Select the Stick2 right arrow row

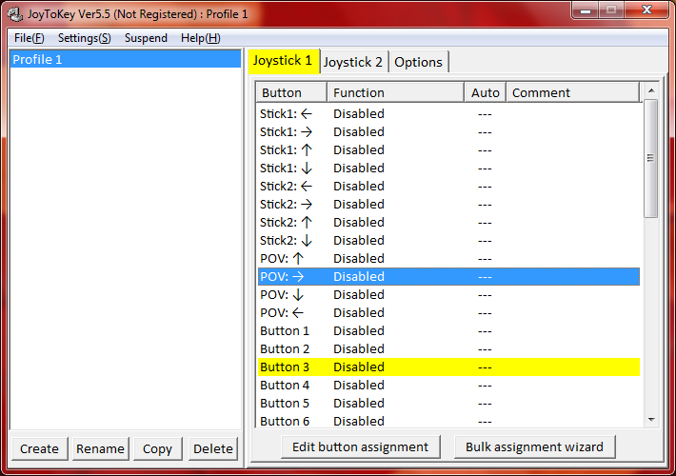pos(448,205)
